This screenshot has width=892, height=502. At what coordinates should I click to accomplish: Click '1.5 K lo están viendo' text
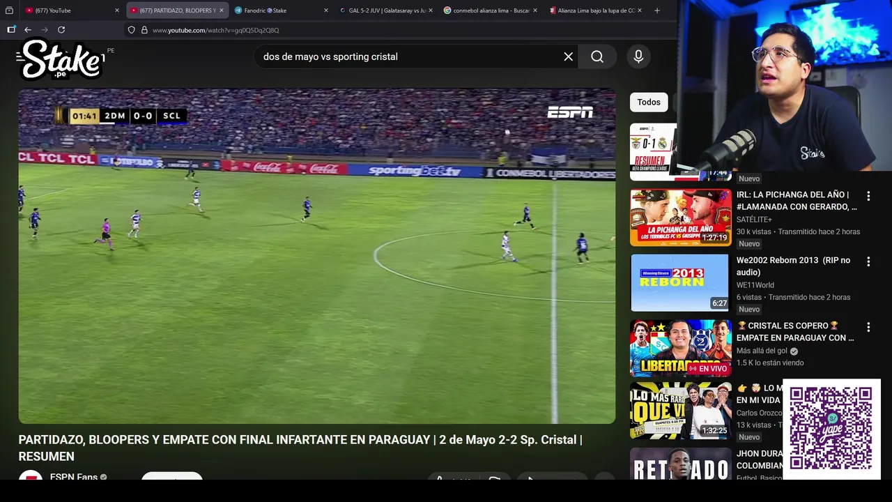[x=770, y=363]
